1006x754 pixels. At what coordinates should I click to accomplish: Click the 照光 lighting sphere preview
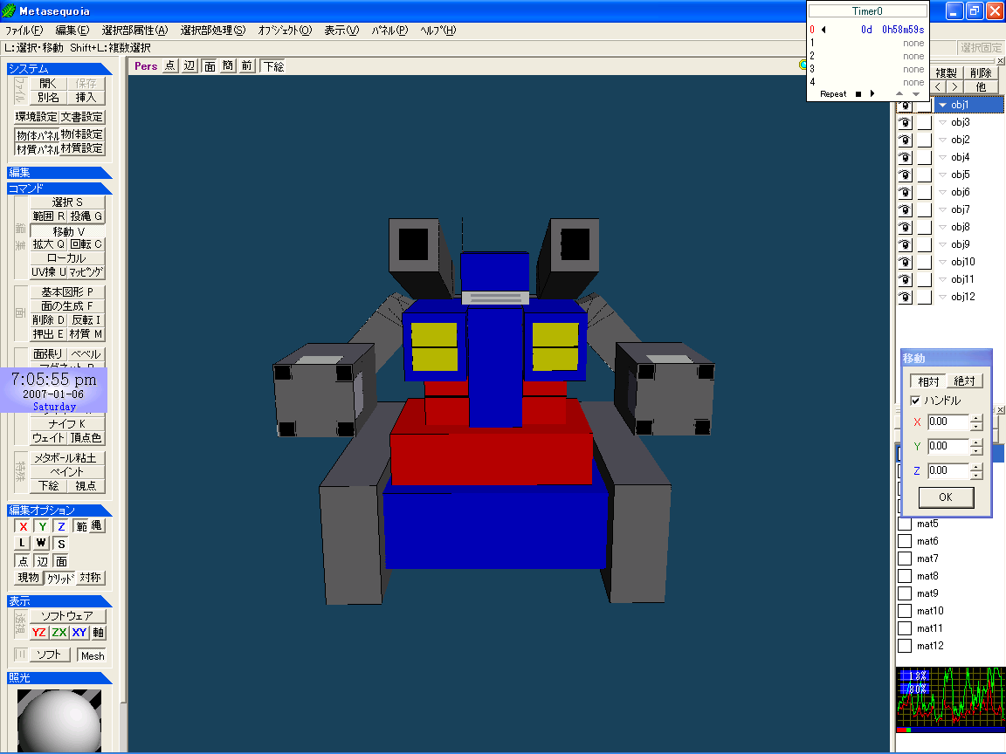(59, 721)
